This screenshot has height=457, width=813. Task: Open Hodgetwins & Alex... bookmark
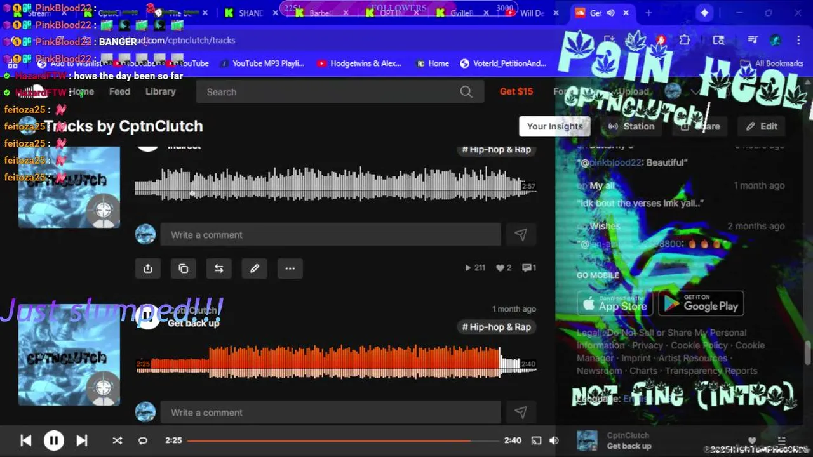359,63
